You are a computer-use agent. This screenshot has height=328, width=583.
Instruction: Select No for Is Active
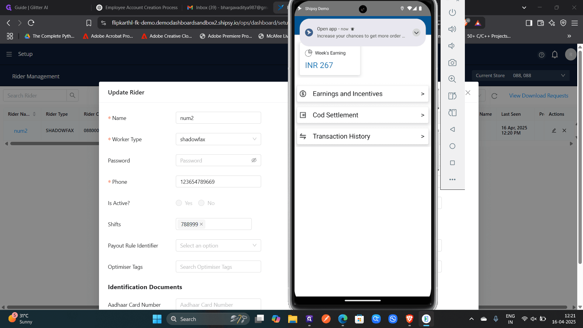(x=201, y=203)
